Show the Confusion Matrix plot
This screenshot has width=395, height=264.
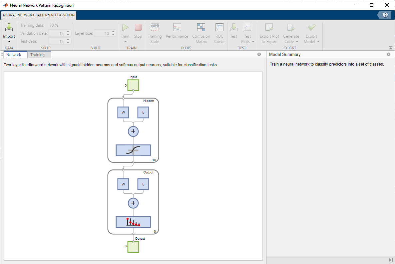pyautogui.click(x=201, y=32)
